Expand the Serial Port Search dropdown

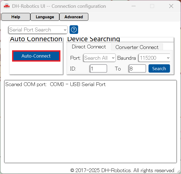pyautogui.click(x=38, y=30)
